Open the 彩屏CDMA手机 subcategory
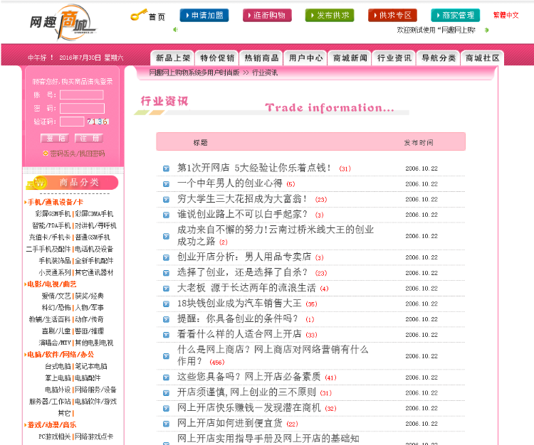This screenshot has width=534, height=445. coord(94,214)
